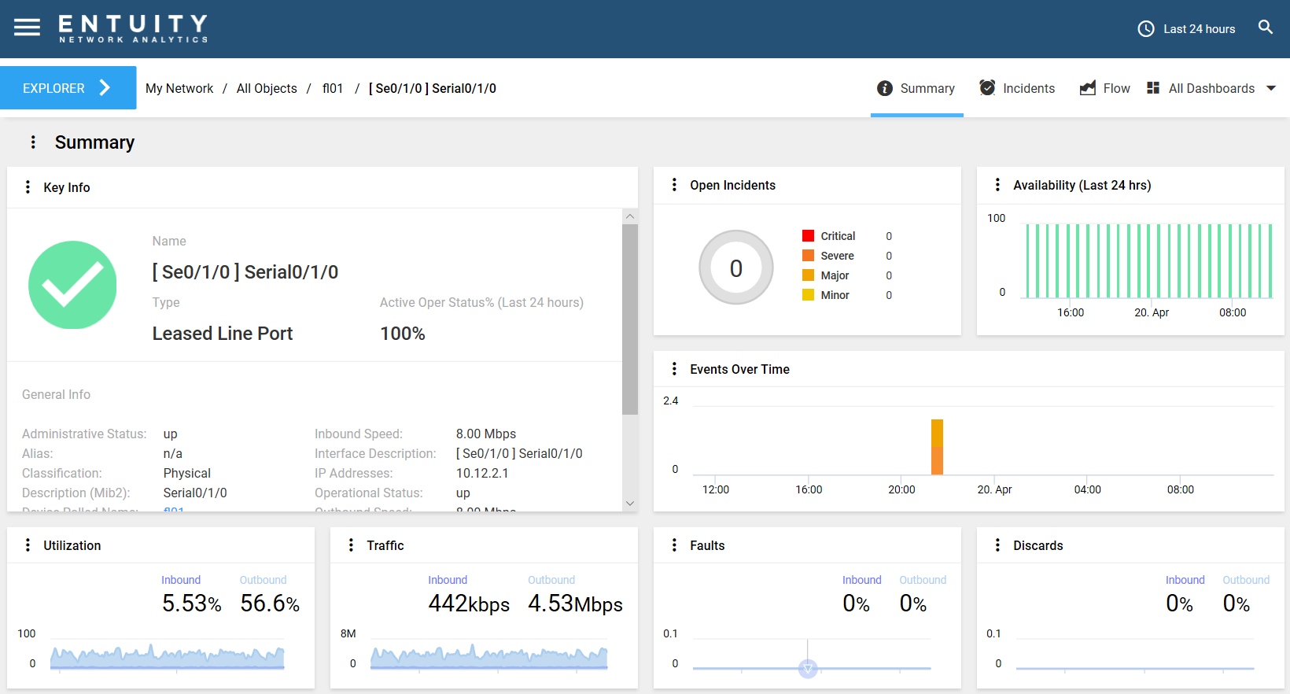The width and height of the screenshot is (1290, 694).
Task: Click the [Se0/1/0] Serial0/1/0 breadcrumb
Action: [433, 88]
